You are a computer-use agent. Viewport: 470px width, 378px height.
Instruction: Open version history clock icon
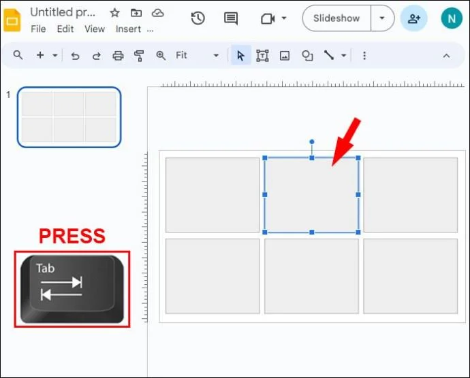[x=198, y=18]
